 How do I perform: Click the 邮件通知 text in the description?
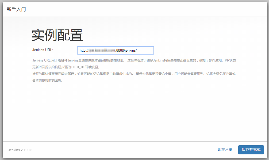pyautogui.click(x=215, y=60)
